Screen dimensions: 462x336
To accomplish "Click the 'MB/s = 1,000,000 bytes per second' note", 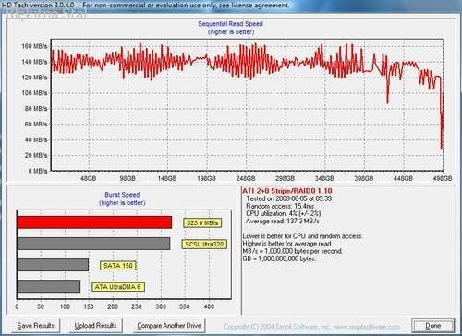I will tap(292, 251).
